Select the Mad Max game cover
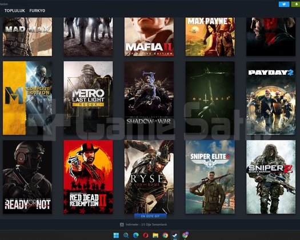 click(27, 37)
